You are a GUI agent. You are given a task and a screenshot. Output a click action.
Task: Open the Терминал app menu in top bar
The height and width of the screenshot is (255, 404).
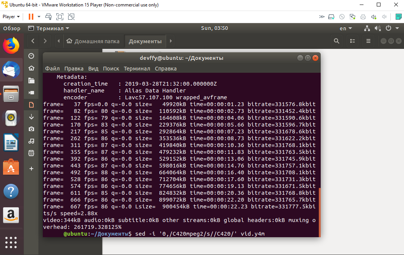coord(48,28)
